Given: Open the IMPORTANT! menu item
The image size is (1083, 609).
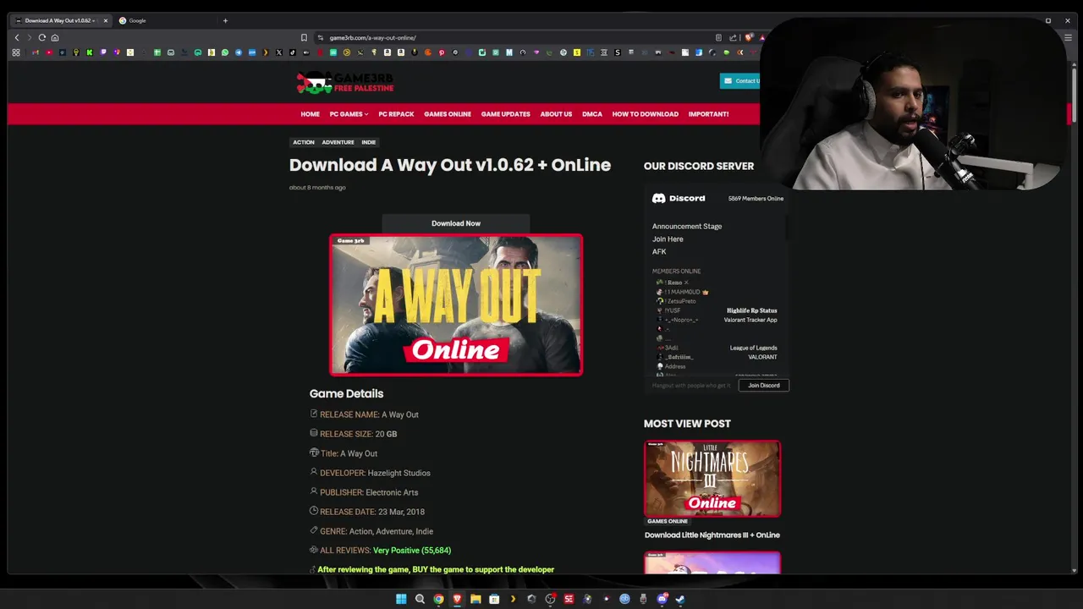Looking at the screenshot, I should (x=709, y=114).
